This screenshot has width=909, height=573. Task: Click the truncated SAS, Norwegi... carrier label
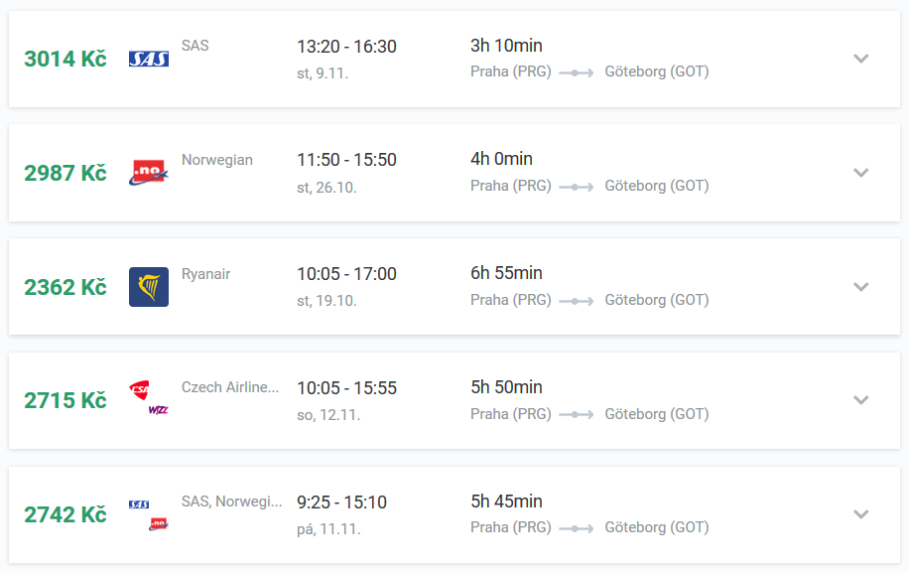231,501
